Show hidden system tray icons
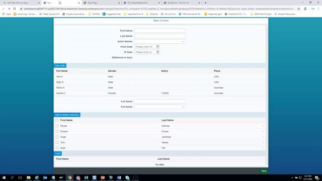 pos(292,177)
